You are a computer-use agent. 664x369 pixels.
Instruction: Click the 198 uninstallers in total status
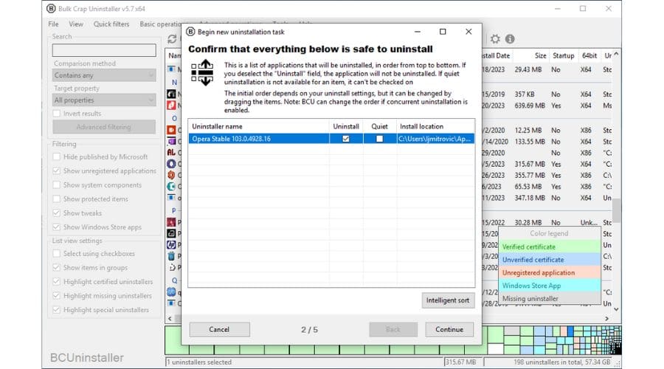click(x=562, y=362)
